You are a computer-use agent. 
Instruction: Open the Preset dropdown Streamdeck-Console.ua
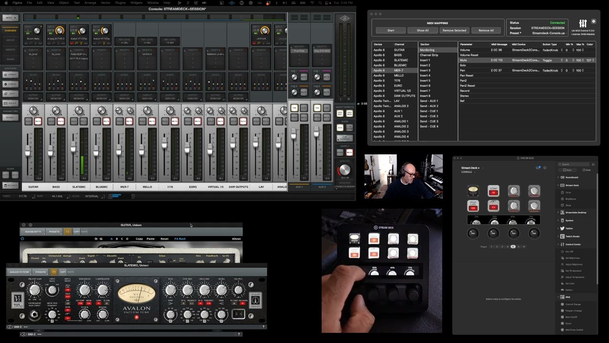pos(548,33)
